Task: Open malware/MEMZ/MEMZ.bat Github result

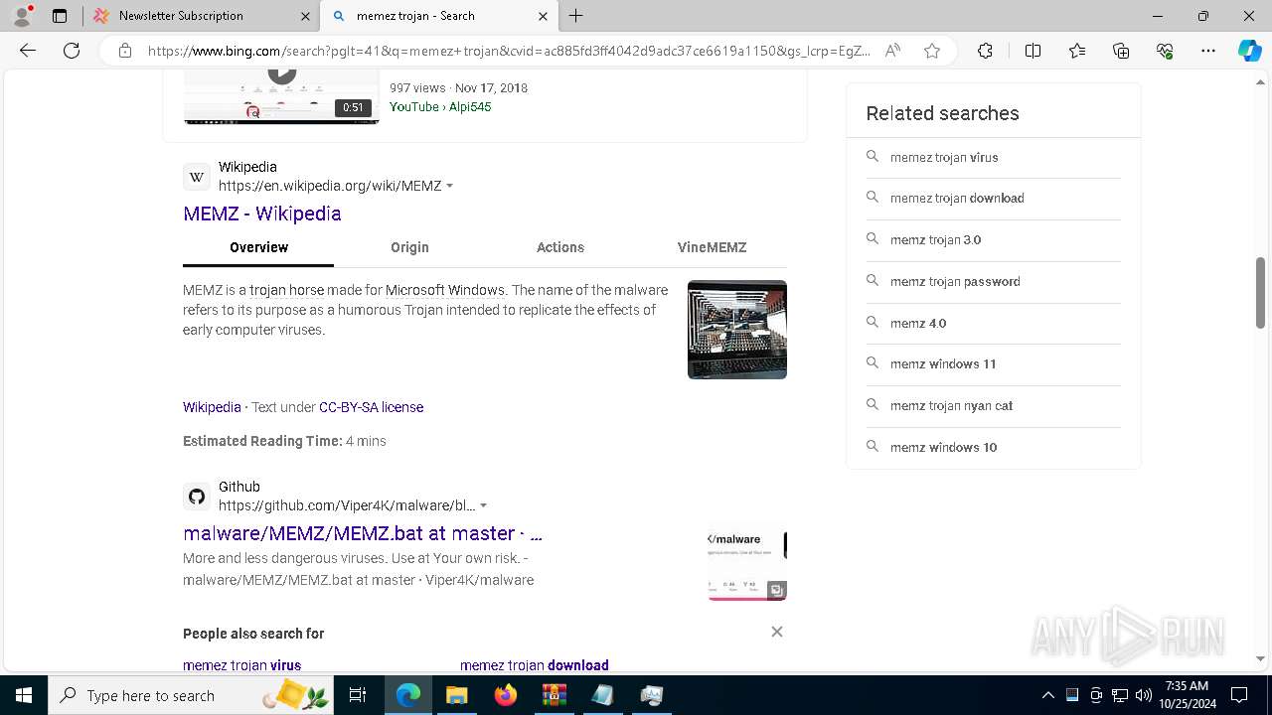Action: (x=363, y=533)
